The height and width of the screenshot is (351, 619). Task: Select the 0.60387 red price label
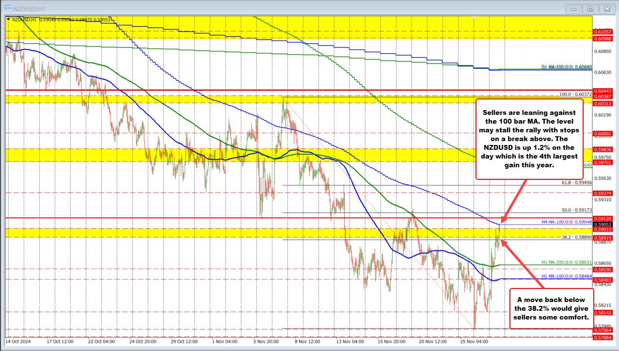tap(602, 96)
